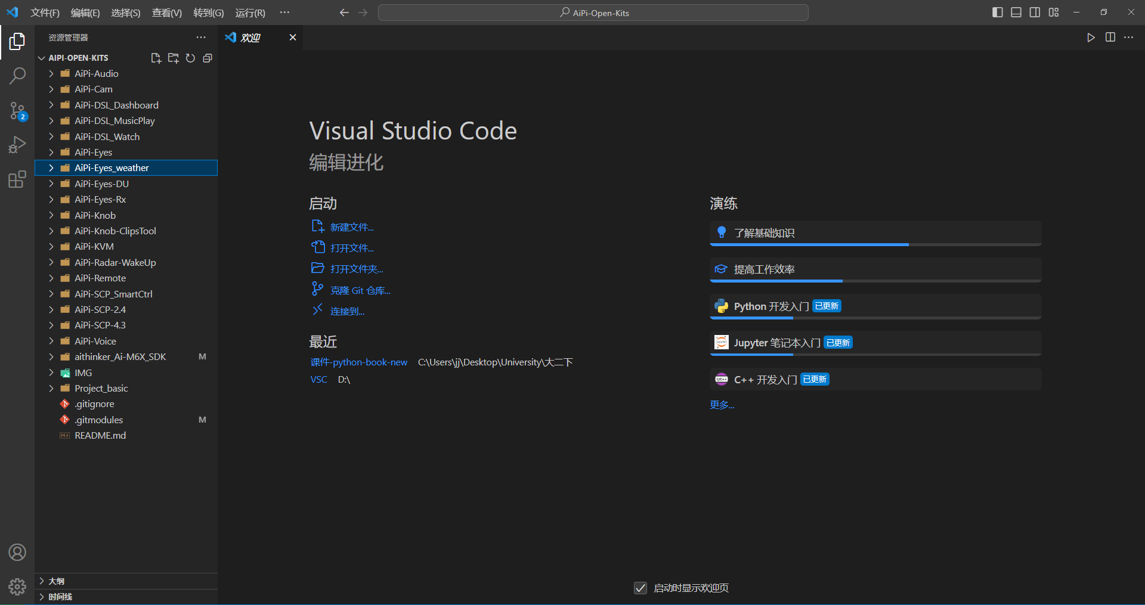
Task: Open overflow menu ellipsis in menu bar
Action: click(285, 13)
